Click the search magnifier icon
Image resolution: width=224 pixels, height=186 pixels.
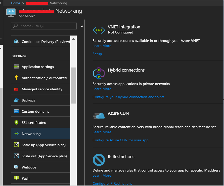click(16, 26)
